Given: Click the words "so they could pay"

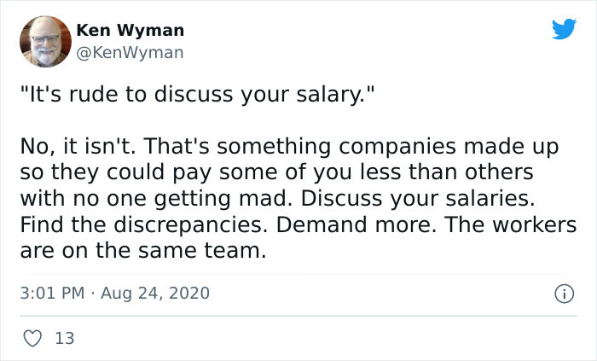Looking at the screenshot, I should 95,173.
